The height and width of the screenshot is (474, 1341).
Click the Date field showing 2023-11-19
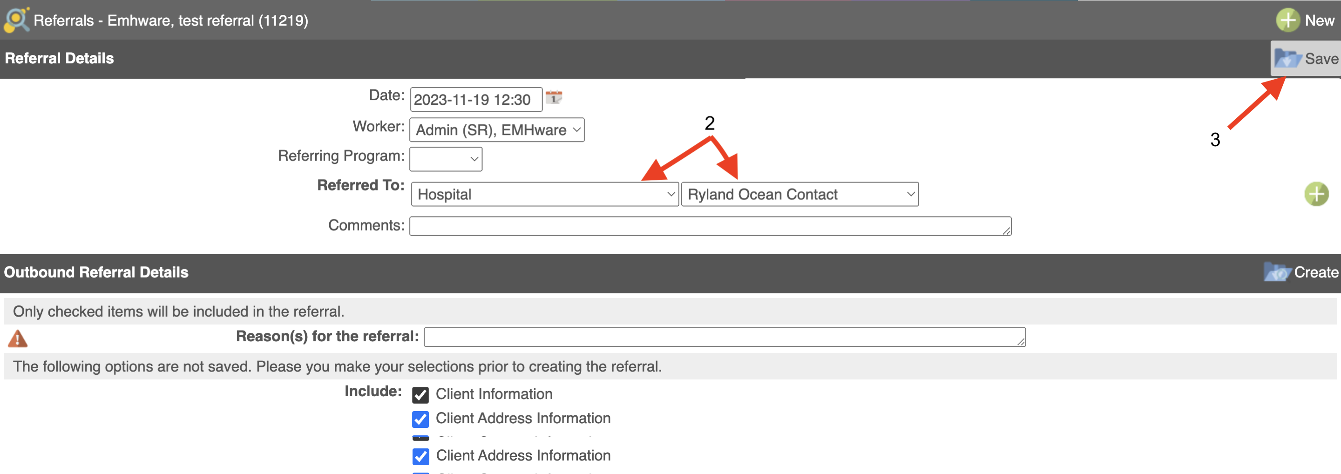pos(475,99)
